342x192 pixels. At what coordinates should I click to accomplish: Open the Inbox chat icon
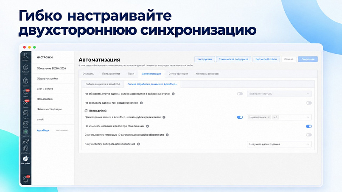point(26,92)
